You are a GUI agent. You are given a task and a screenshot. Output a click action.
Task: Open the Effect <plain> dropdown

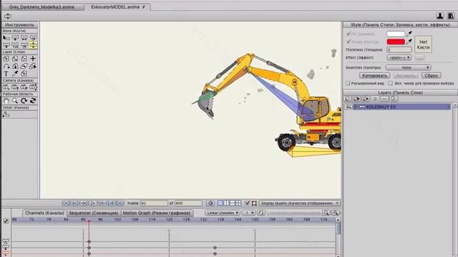point(399,58)
